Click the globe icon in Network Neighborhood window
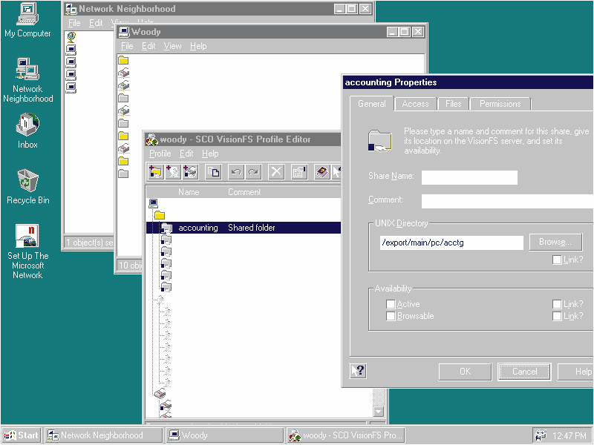This screenshot has width=594, height=445. (71, 36)
